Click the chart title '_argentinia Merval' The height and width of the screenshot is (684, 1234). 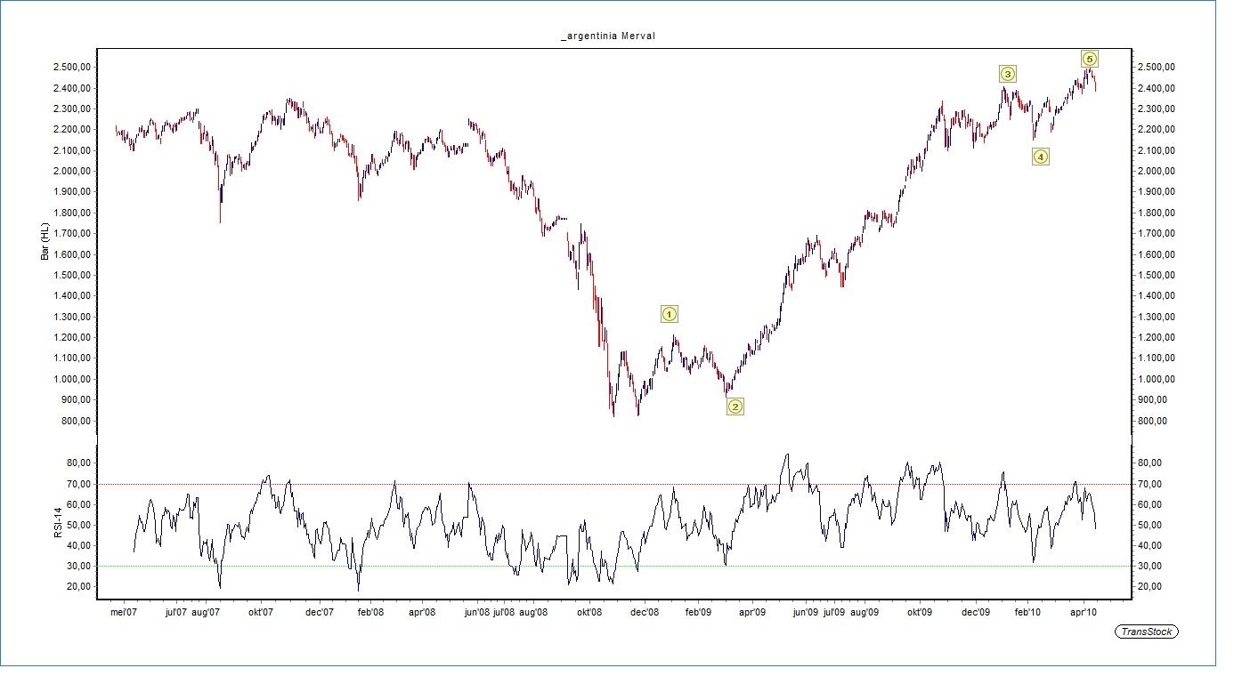pos(608,36)
